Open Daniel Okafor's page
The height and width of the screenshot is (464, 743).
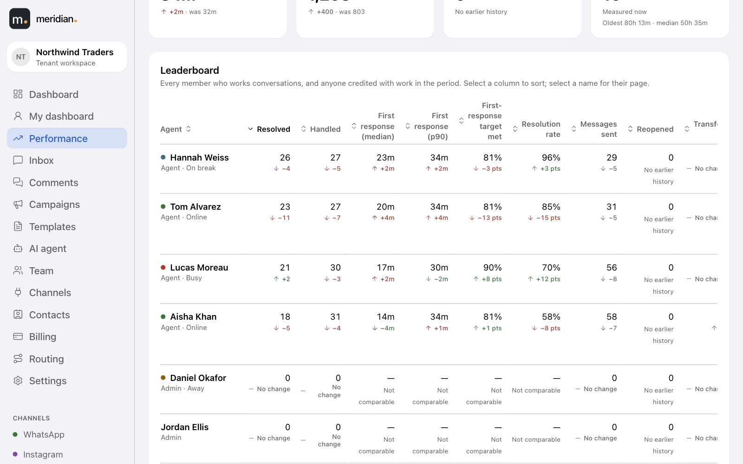point(198,378)
